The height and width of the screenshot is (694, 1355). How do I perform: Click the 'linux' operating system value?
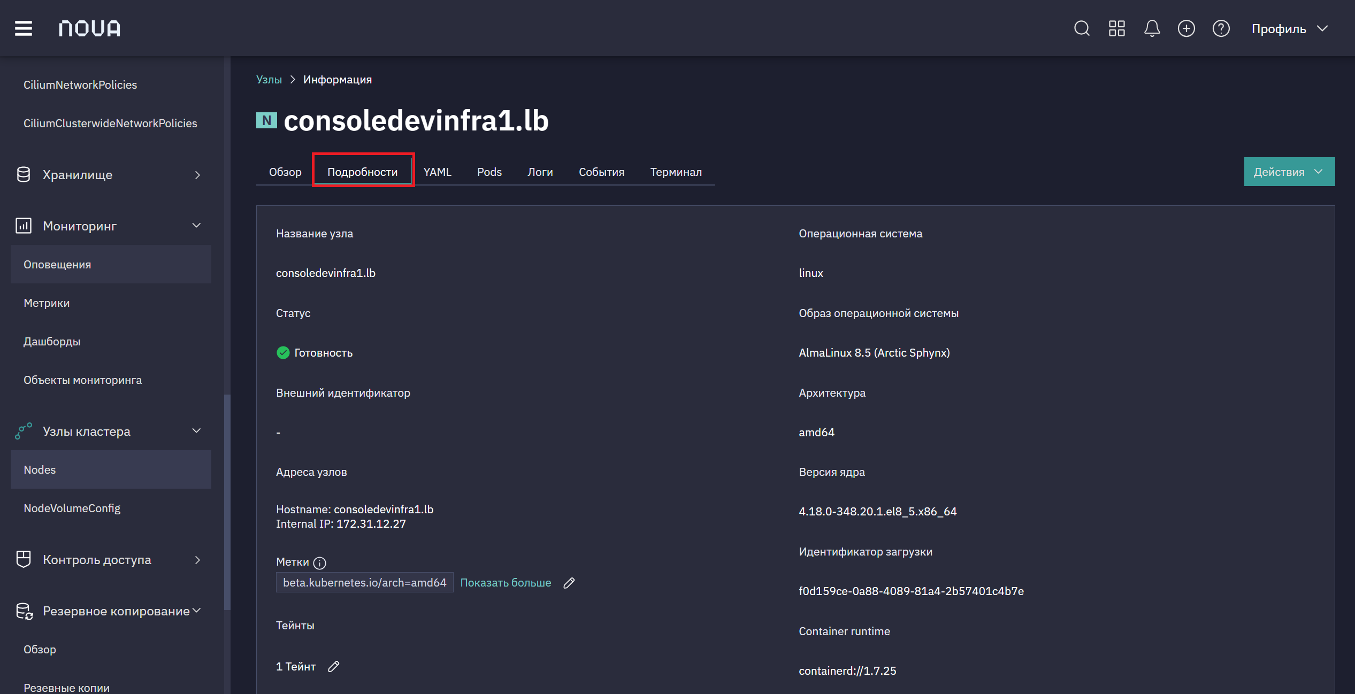point(811,273)
